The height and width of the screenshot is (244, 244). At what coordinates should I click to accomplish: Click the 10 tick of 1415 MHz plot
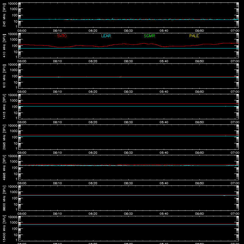tap(16, 113)
